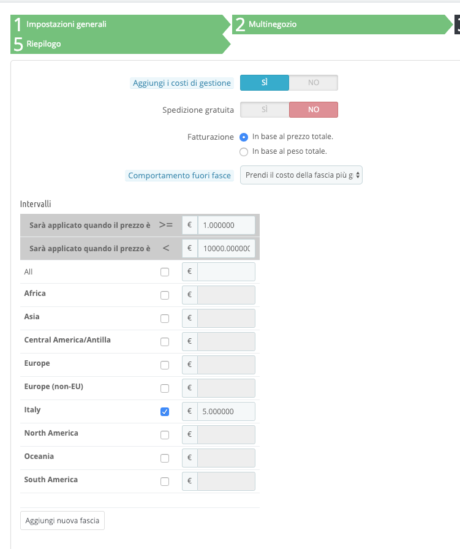Edit the lower price bound field
This screenshot has width=460, height=549.
point(226,225)
